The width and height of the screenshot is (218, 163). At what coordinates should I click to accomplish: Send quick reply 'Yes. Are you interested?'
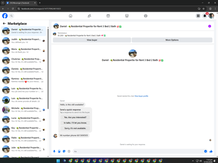(x=75, y=117)
